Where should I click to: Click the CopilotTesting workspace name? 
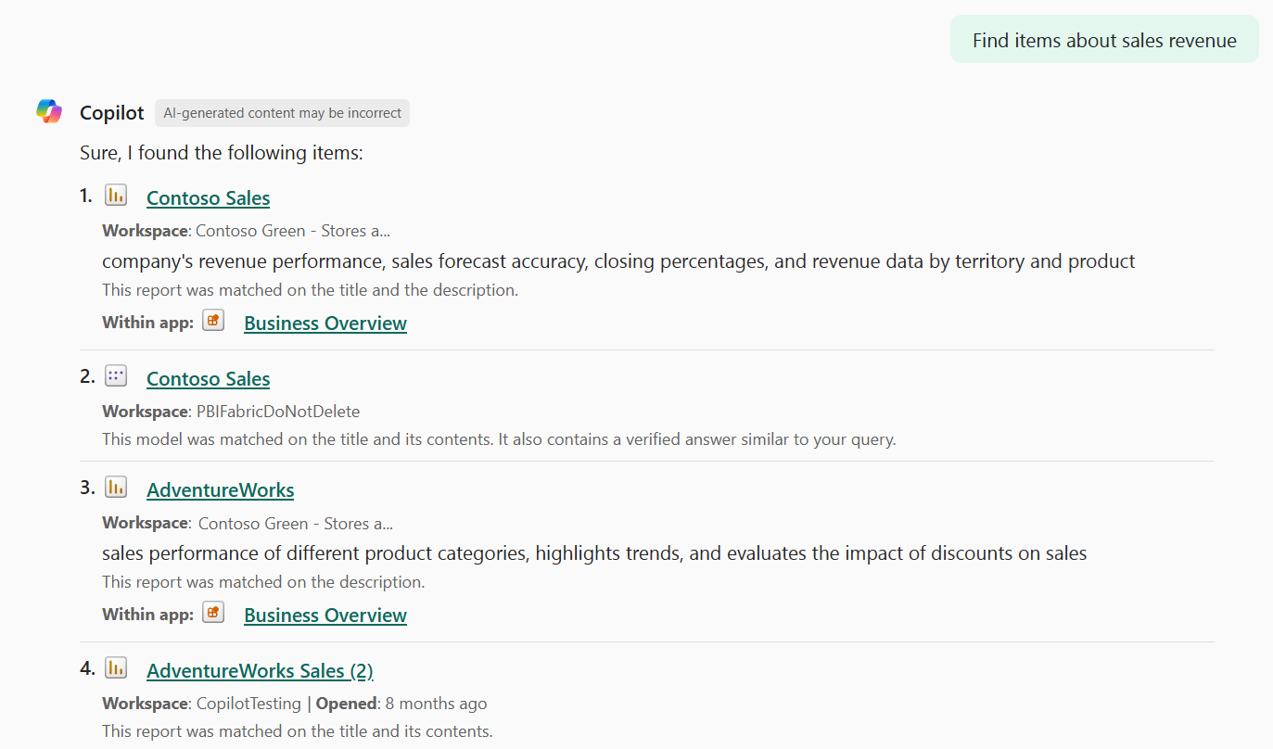coord(248,703)
